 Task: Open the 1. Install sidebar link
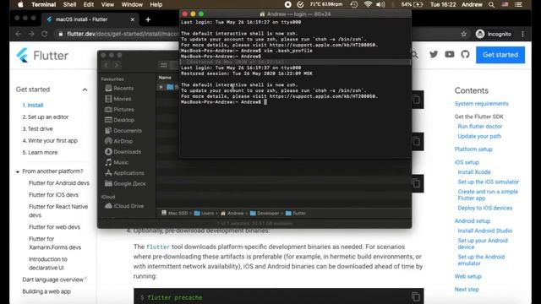[x=33, y=105]
